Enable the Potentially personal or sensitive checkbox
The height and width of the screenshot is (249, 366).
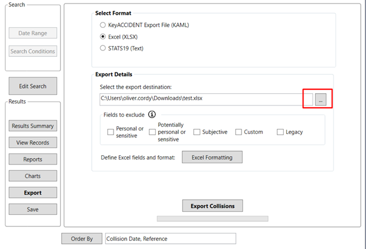pyautogui.click(x=152, y=132)
